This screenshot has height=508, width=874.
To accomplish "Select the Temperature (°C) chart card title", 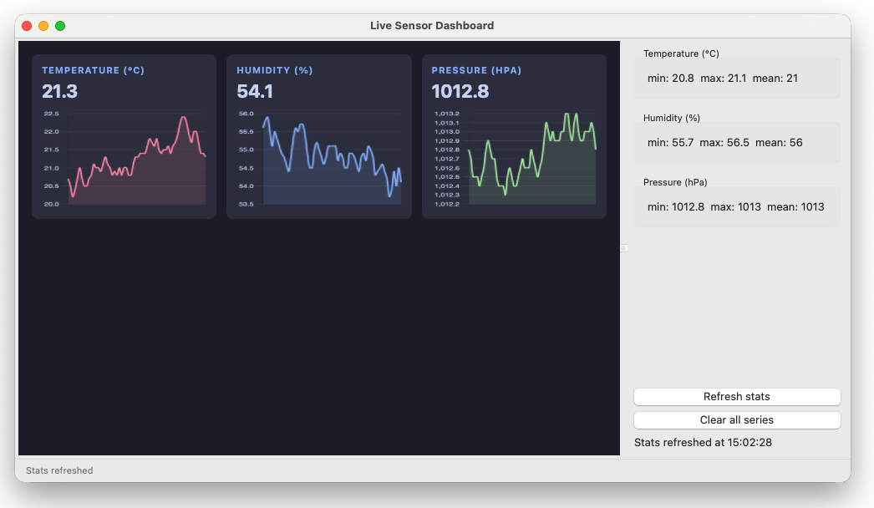I will tap(93, 71).
